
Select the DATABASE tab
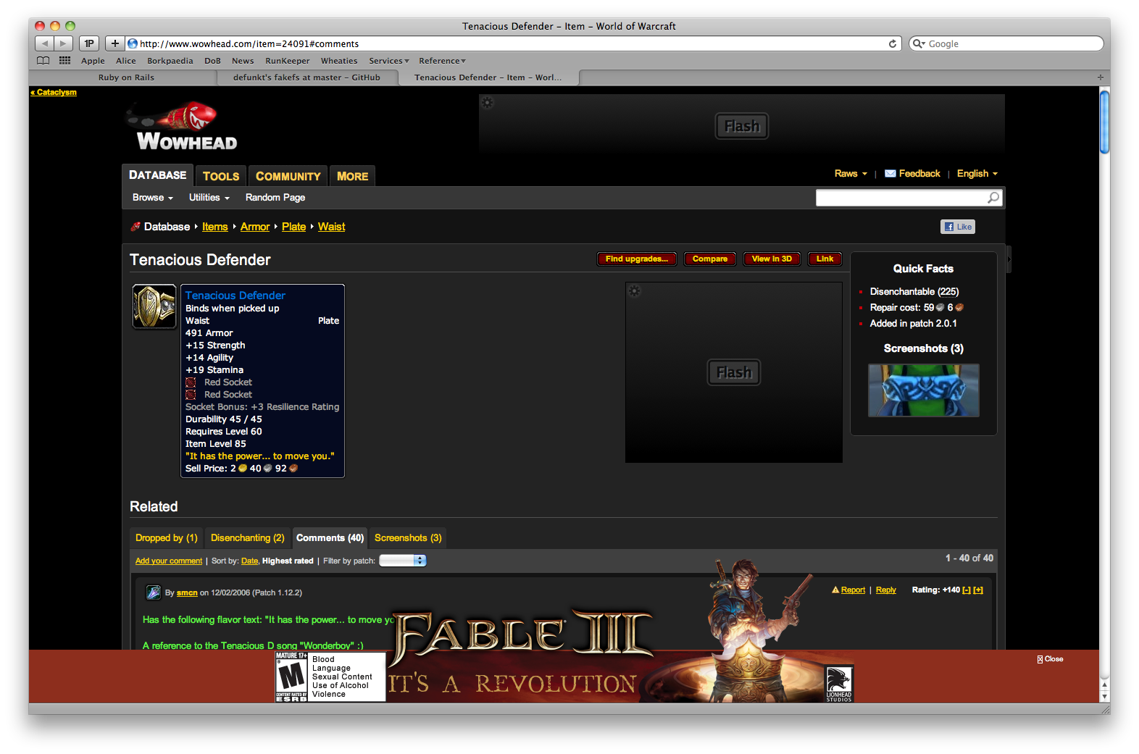[158, 175]
